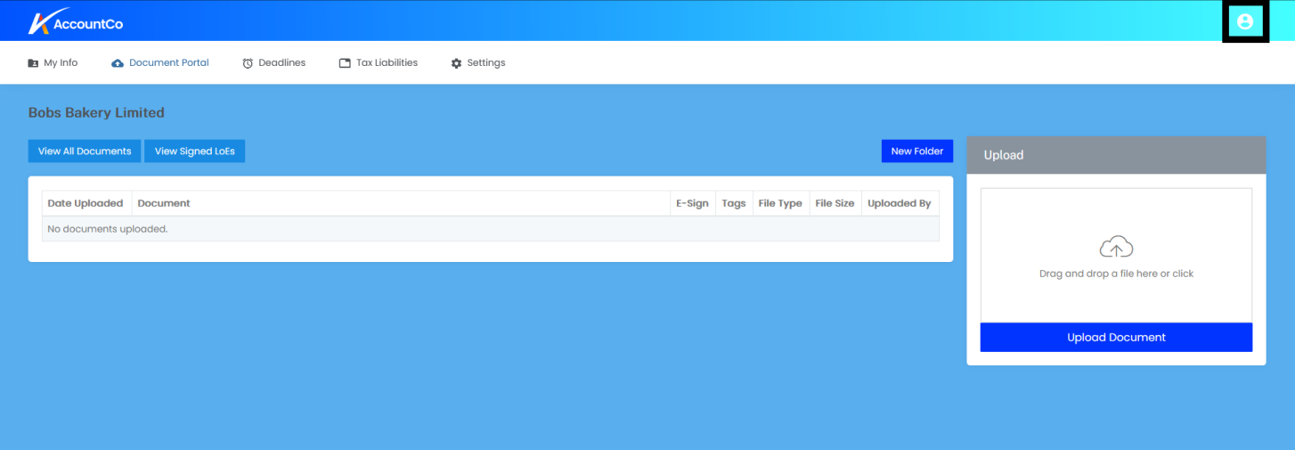
Task: Click the drag and drop file area
Action: [x=1116, y=256]
